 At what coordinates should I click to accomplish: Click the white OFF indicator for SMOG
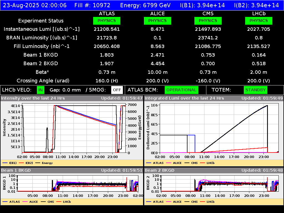[117, 90]
